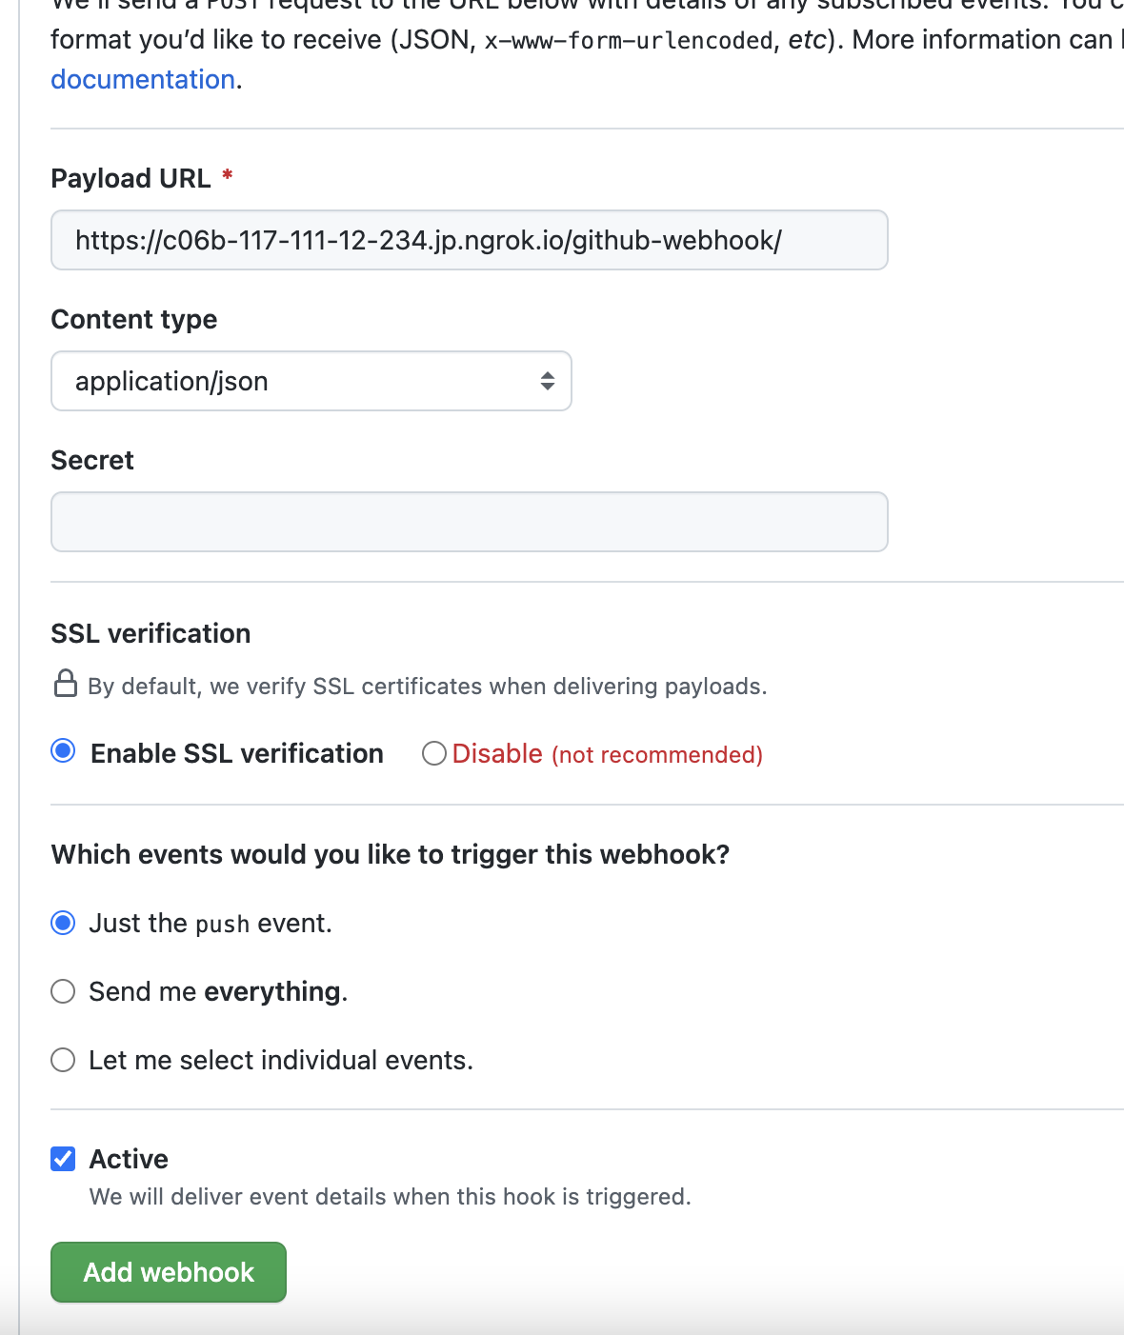Open the documentation link

pyautogui.click(x=143, y=79)
